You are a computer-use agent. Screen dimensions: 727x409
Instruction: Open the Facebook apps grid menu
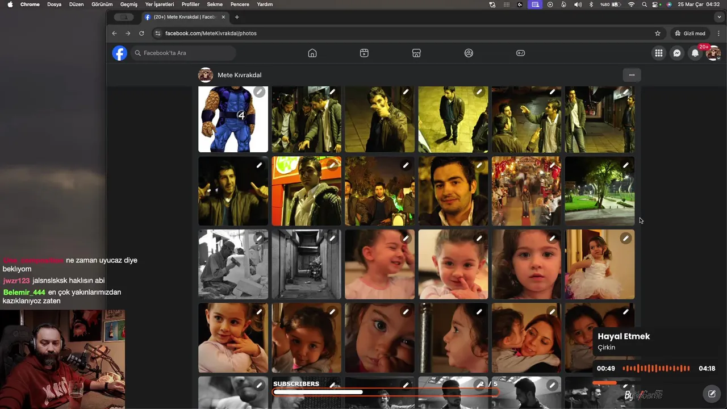(x=658, y=53)
